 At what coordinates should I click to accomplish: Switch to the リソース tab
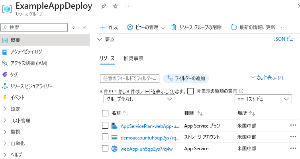[x=107, y=58]
